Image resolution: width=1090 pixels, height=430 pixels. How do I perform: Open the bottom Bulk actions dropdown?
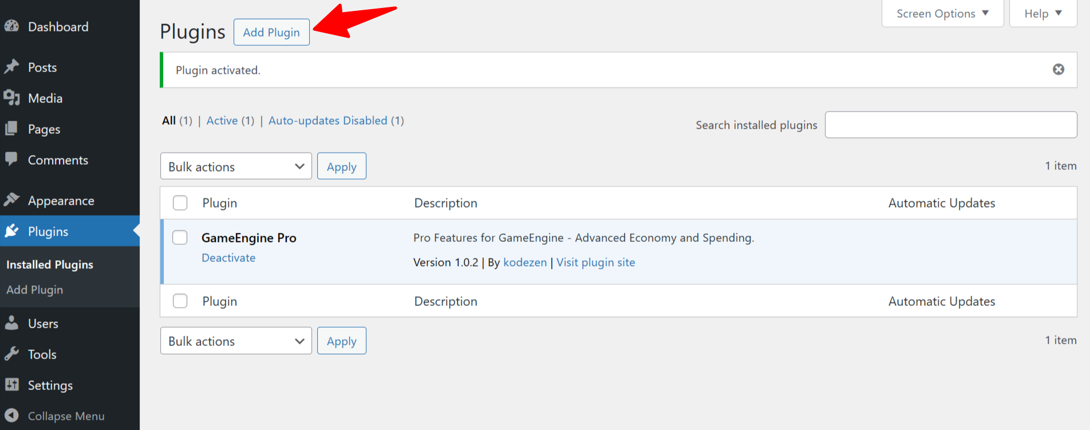[x=236, y=341]
